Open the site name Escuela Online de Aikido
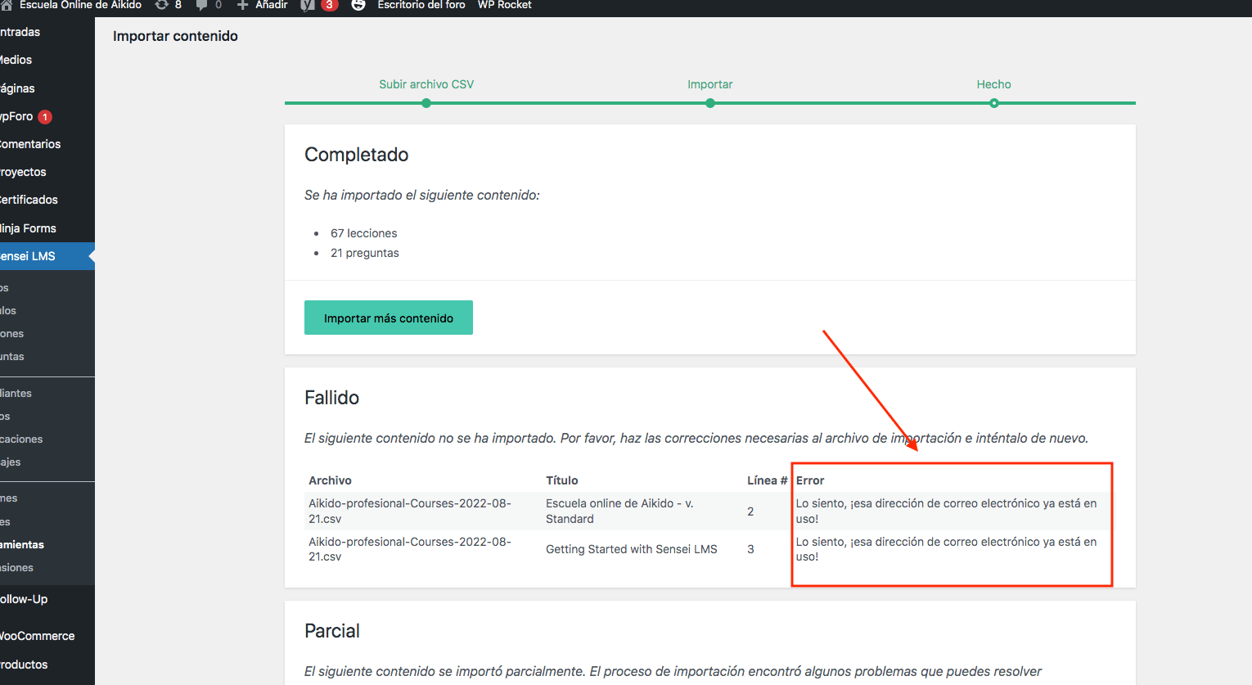 click(80, 5)
